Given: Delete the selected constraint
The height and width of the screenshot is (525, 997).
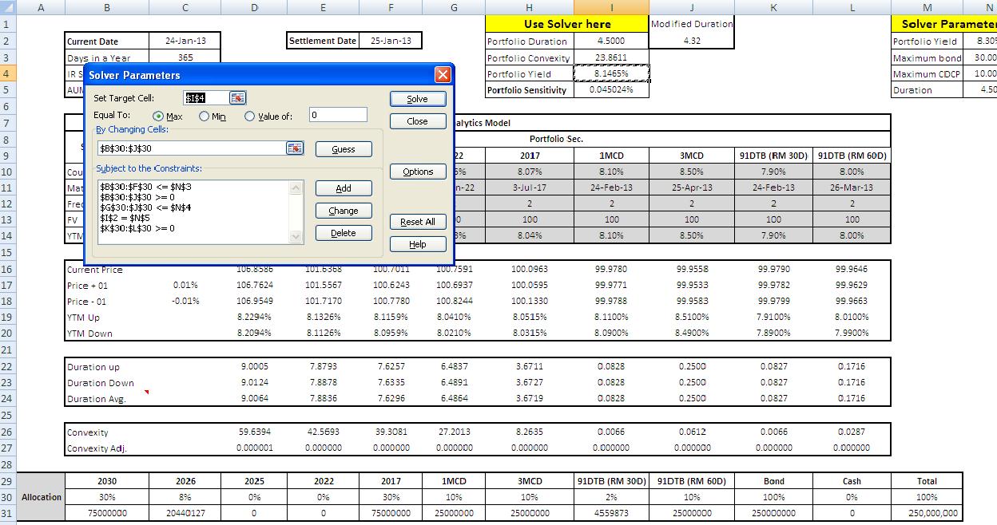Looking at the screenshot, I should click(x=344, y=233).
